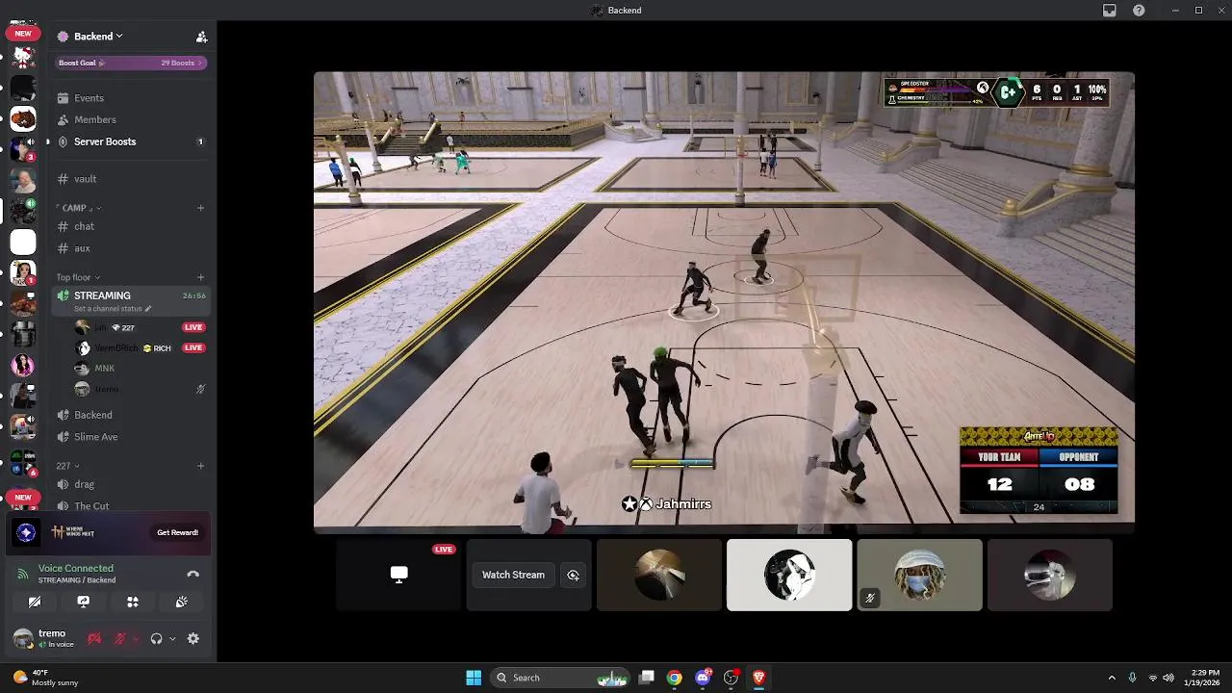Open Task View on the taskbar
The image size is (1232, 693).
(647, 678)
